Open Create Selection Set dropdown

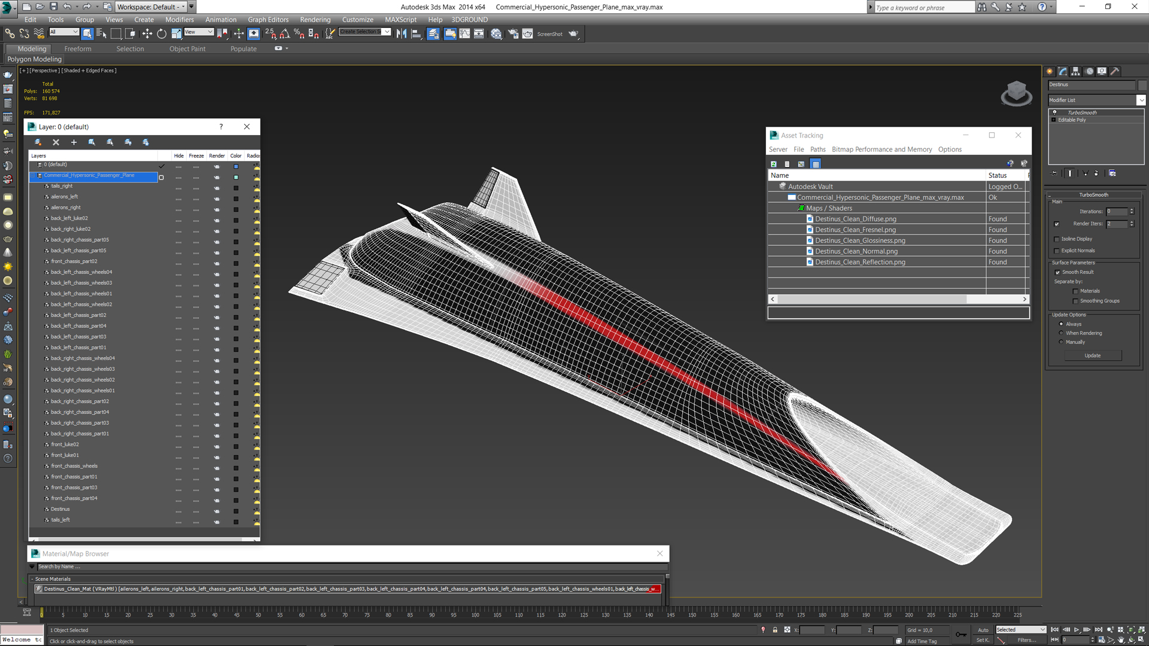pos(387,32)
